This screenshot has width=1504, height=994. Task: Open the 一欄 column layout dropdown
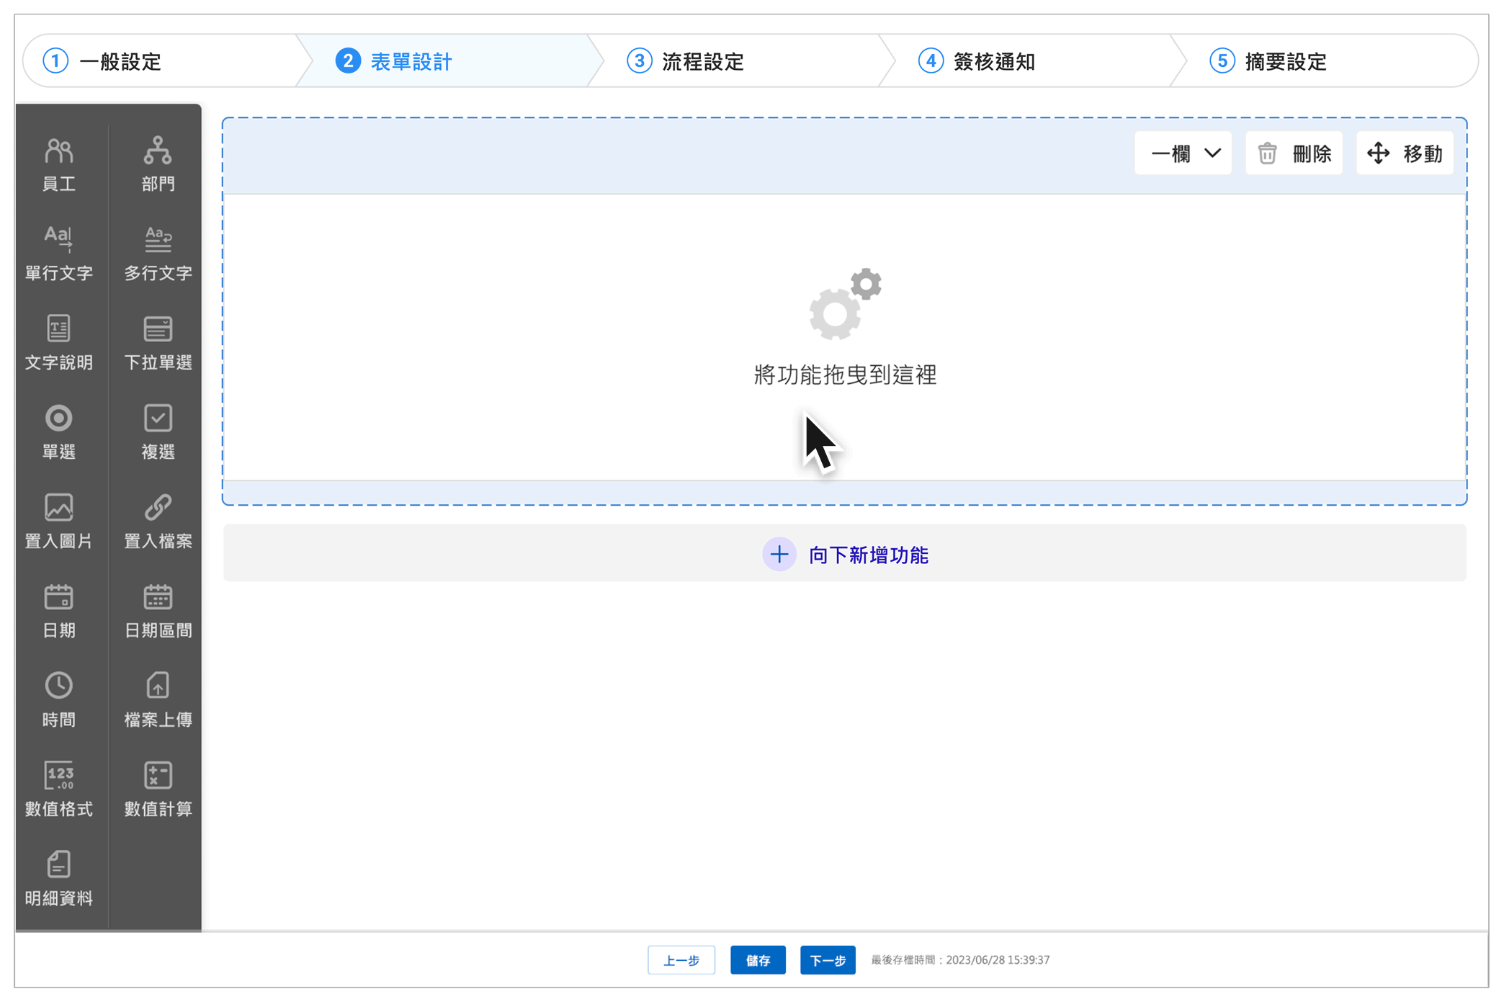[1182, 153]
